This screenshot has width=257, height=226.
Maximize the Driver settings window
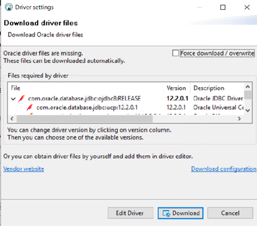click(x=223, y=8)
